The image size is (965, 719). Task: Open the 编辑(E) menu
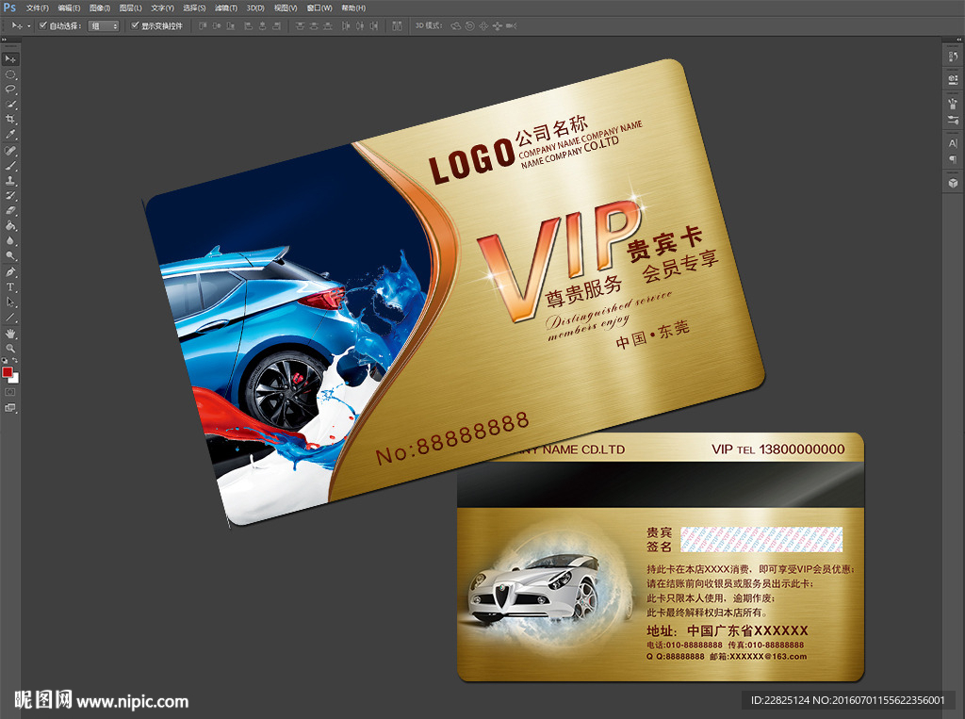pos(69,8)
